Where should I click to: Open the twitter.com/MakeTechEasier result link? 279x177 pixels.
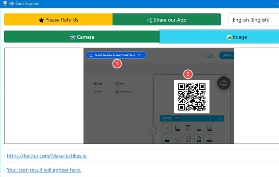pos(47,156)
